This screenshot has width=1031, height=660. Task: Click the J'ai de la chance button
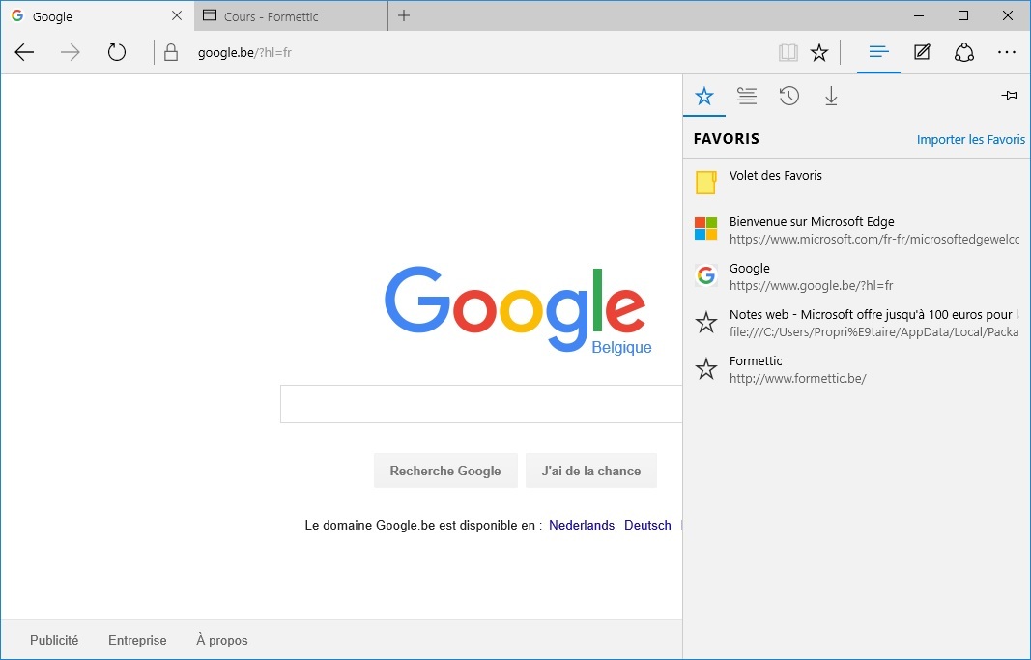point(591,471)
